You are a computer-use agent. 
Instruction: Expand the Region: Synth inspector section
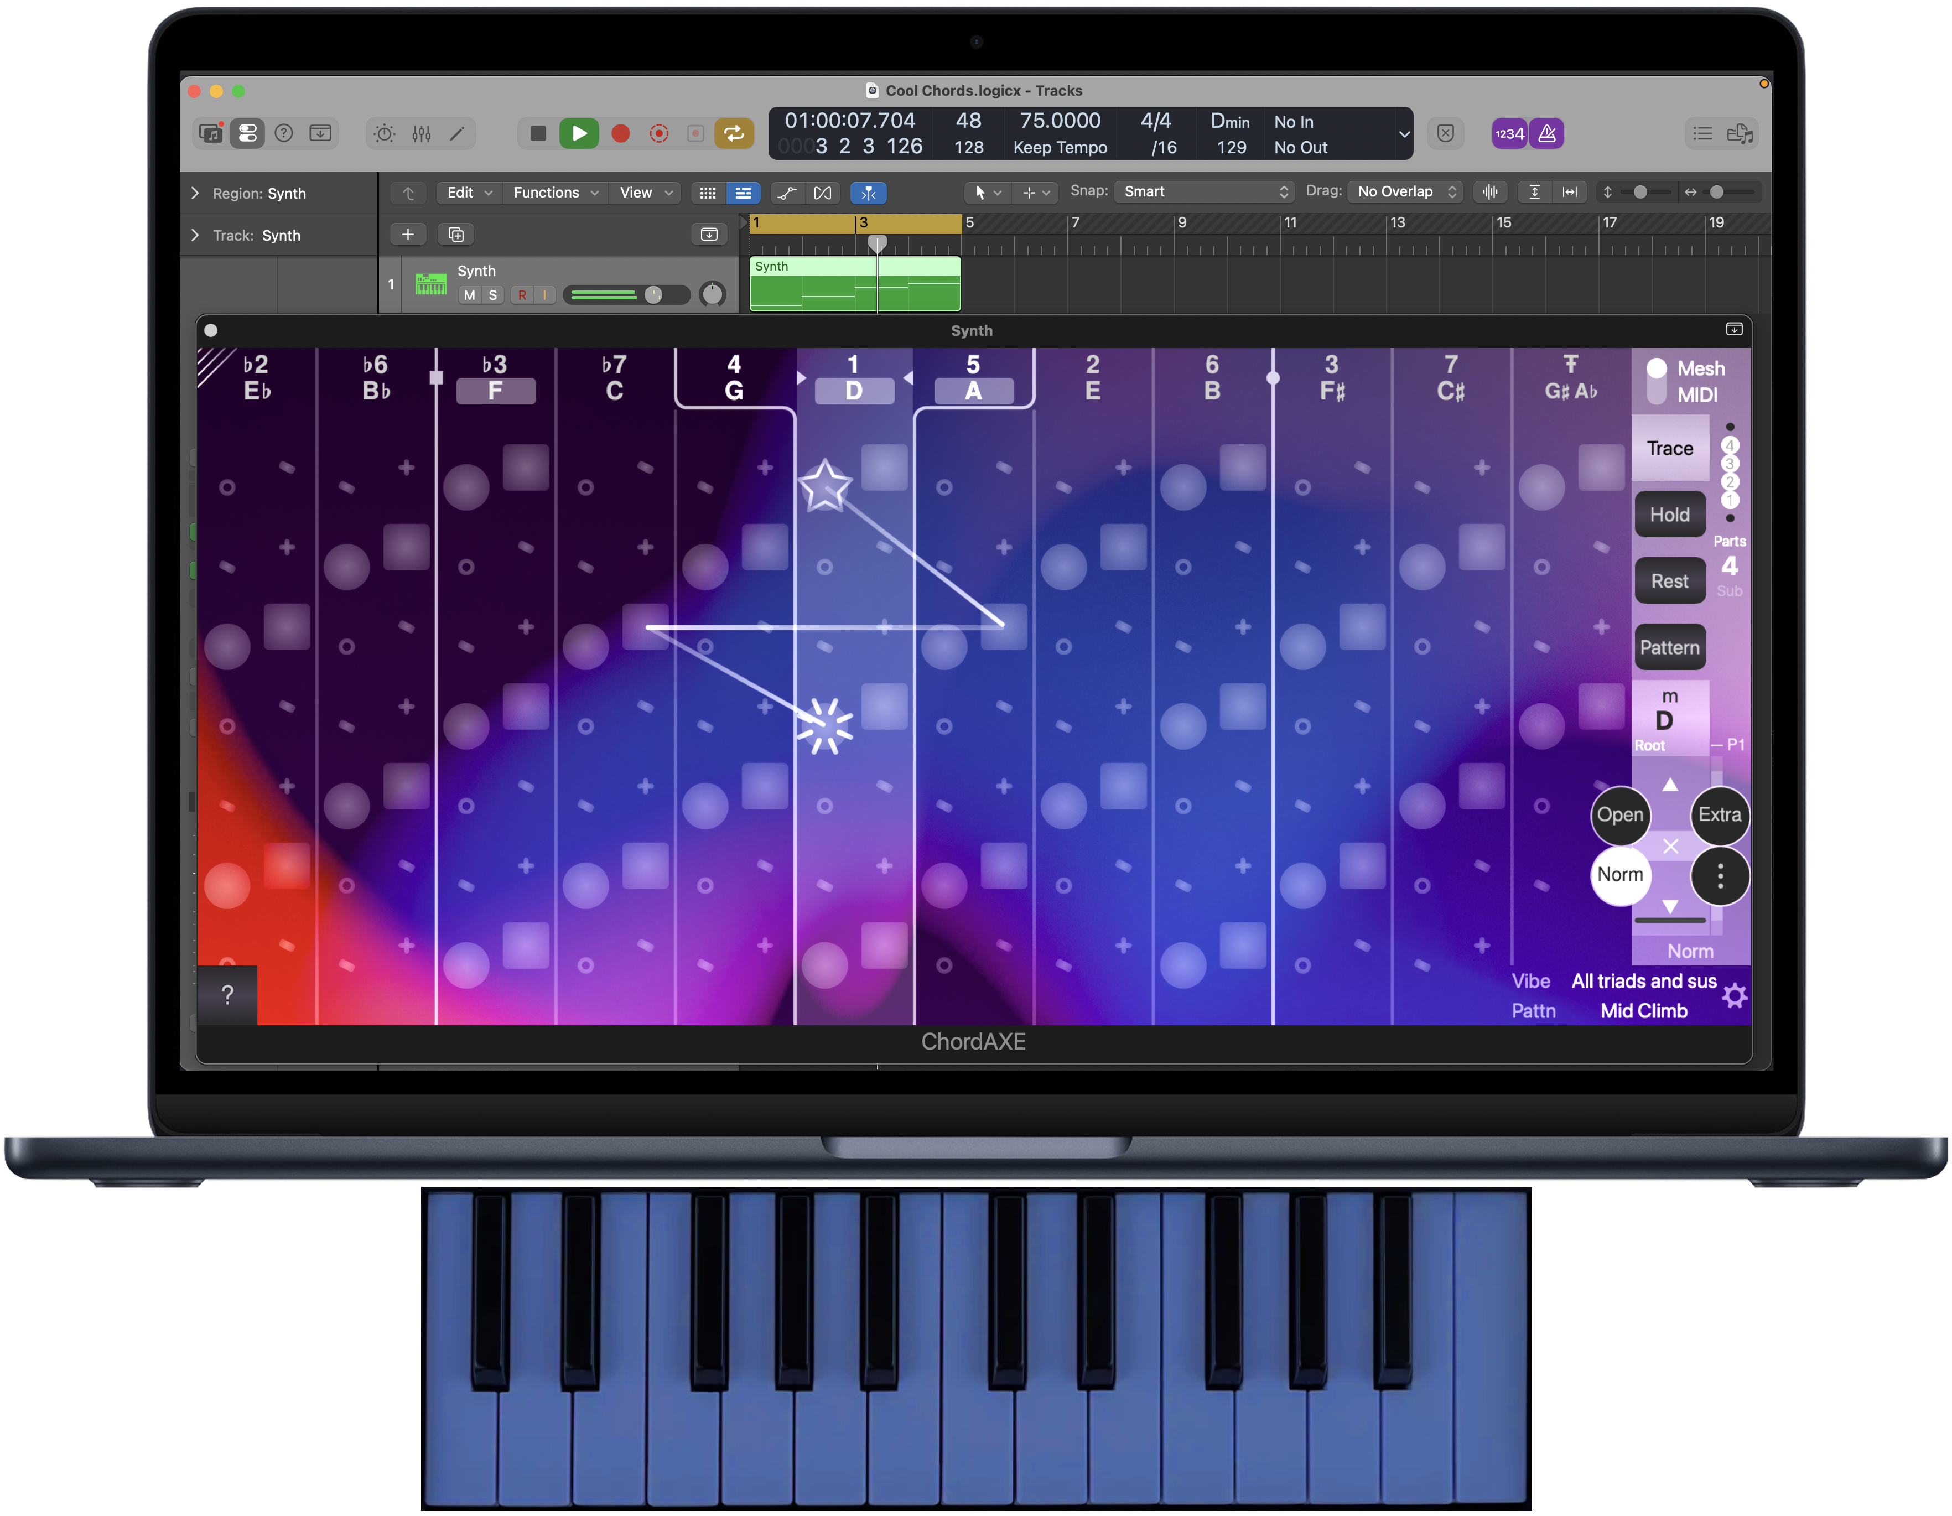pyautogui.click(x=195, y=193)
